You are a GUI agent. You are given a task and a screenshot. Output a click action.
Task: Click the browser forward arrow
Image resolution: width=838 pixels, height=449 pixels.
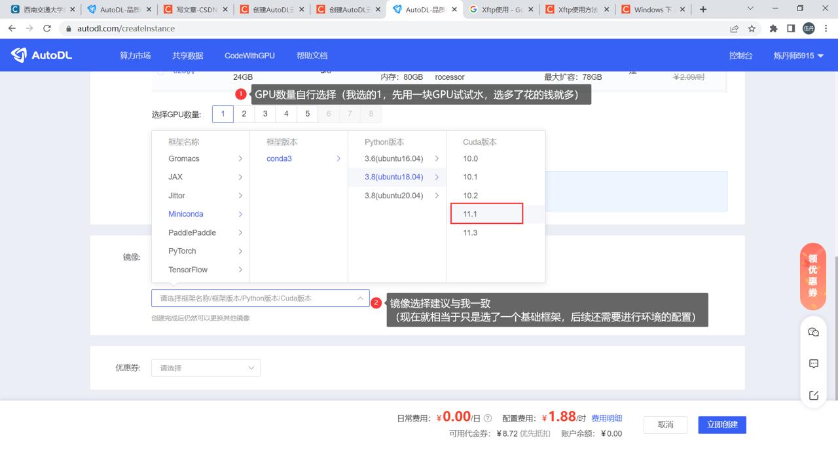pyautogui.click(x=29, y=29)
